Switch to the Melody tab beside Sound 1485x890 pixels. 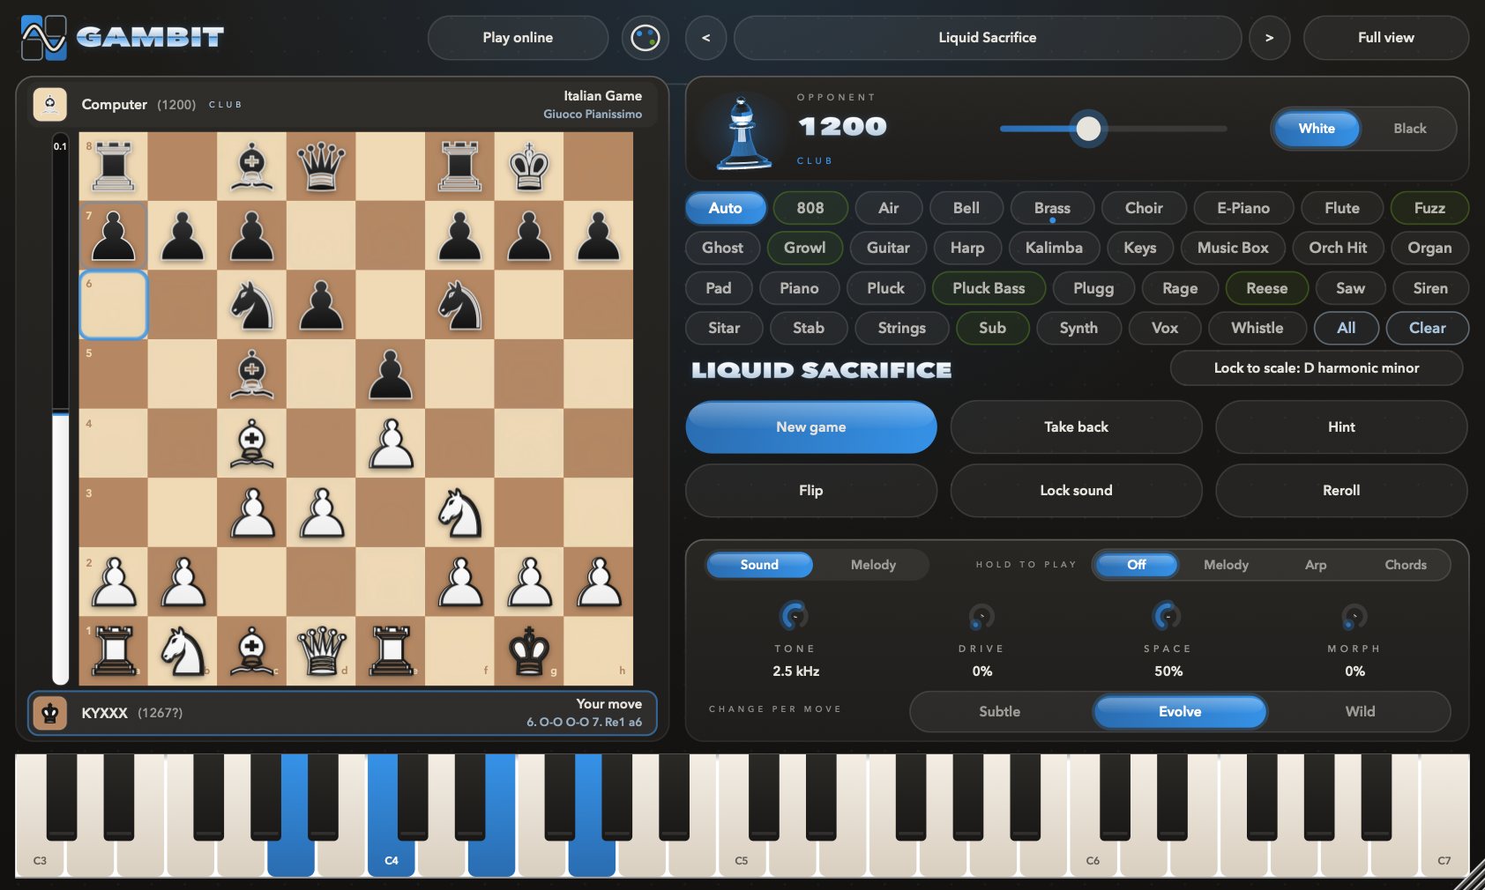click(x=872, y=565)
